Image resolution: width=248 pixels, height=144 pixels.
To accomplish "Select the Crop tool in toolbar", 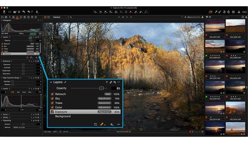I will (111, 12).
